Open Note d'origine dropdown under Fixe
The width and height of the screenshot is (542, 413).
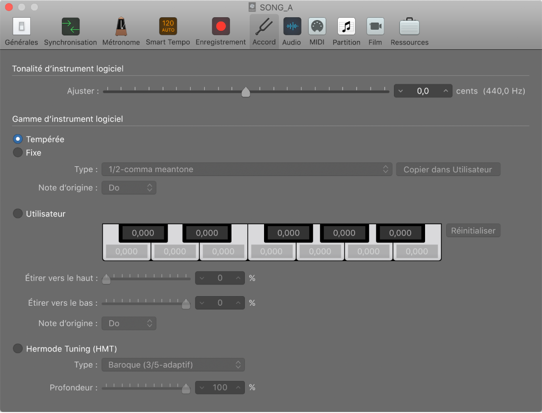(x=129, y=188)
